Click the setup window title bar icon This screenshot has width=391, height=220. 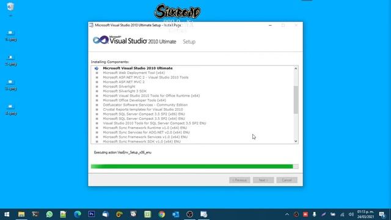(x=92, y=25)
